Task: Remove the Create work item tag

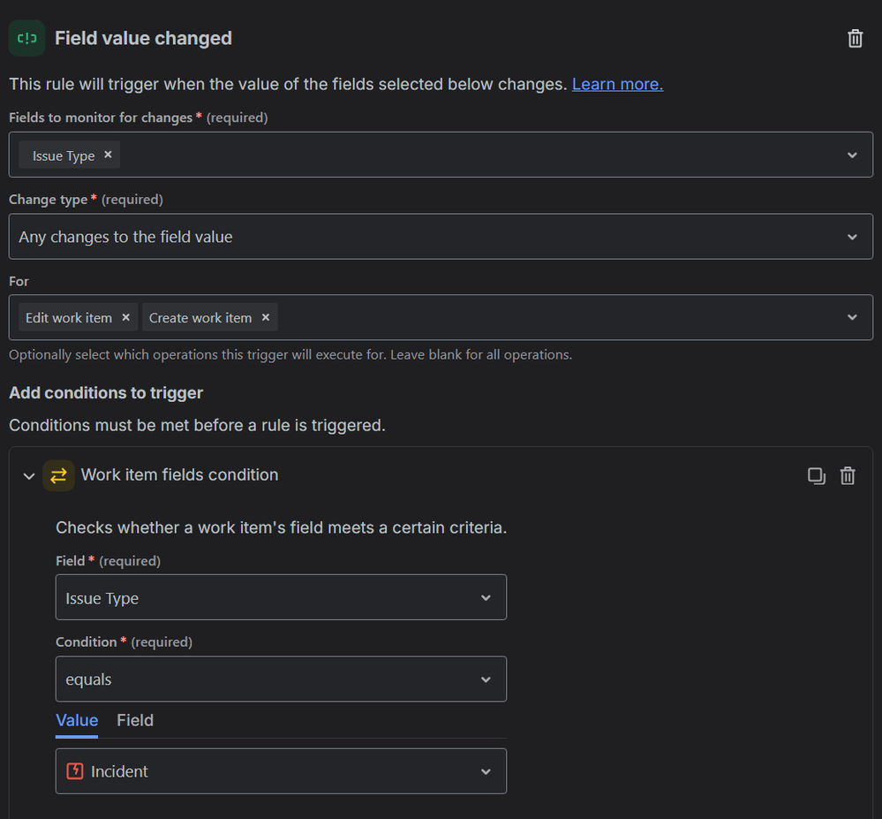Action: (265, 317)
